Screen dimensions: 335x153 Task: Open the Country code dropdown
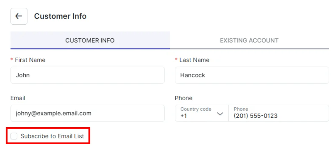pyautogui.click(x=202, y=113)
